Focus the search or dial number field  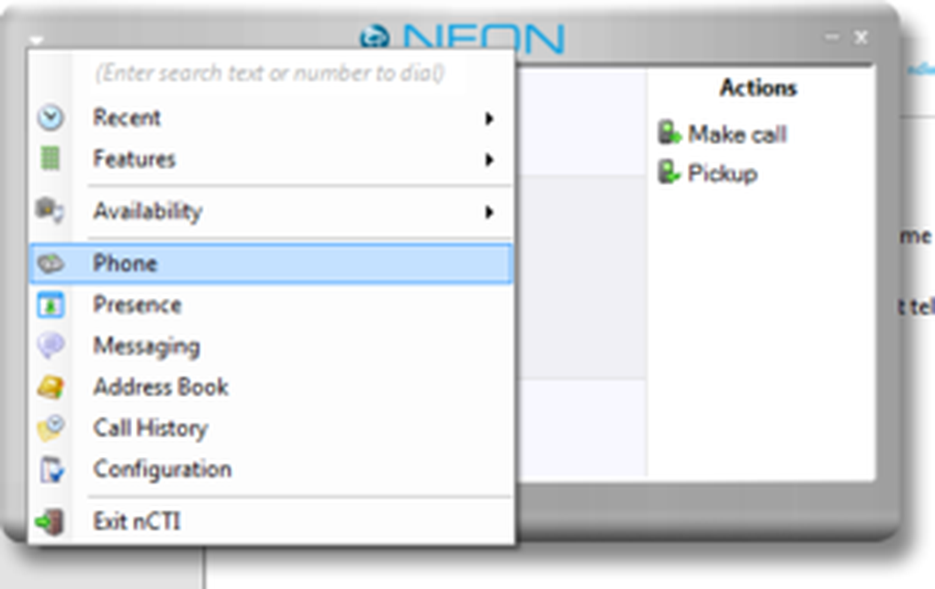coord(270,73)
